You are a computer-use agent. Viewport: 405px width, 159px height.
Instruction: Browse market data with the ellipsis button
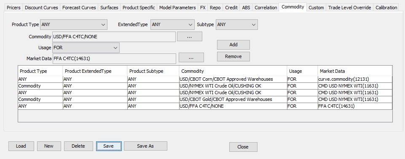191,58
